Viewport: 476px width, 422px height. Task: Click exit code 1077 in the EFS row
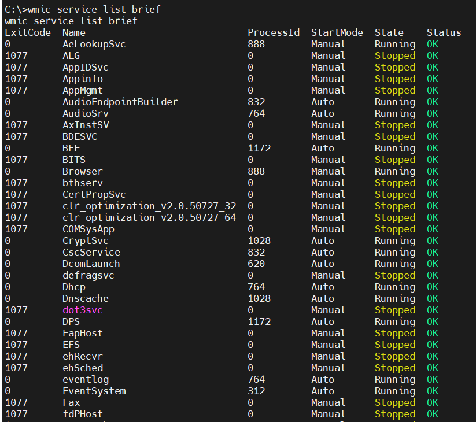(x=16, y=345)
